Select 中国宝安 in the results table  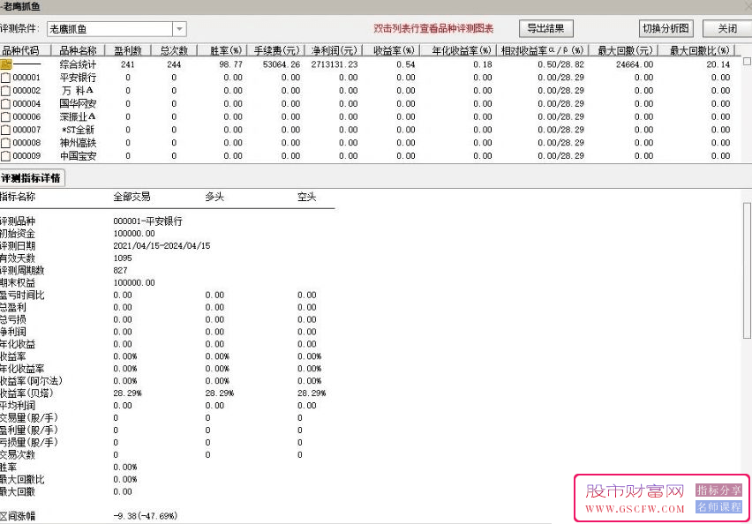[x=79, y=156]
